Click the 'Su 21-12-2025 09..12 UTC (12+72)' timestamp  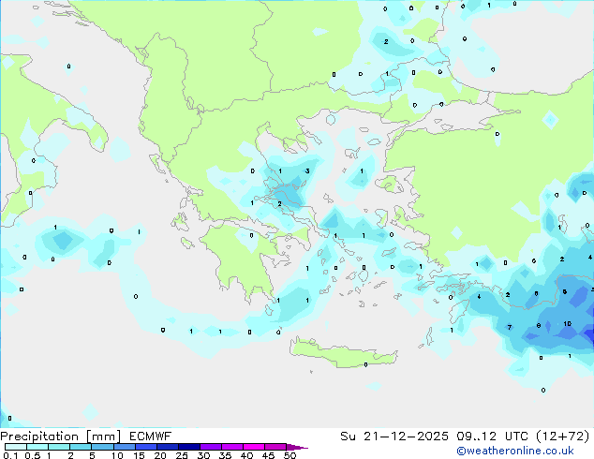[x=465, y=437]
